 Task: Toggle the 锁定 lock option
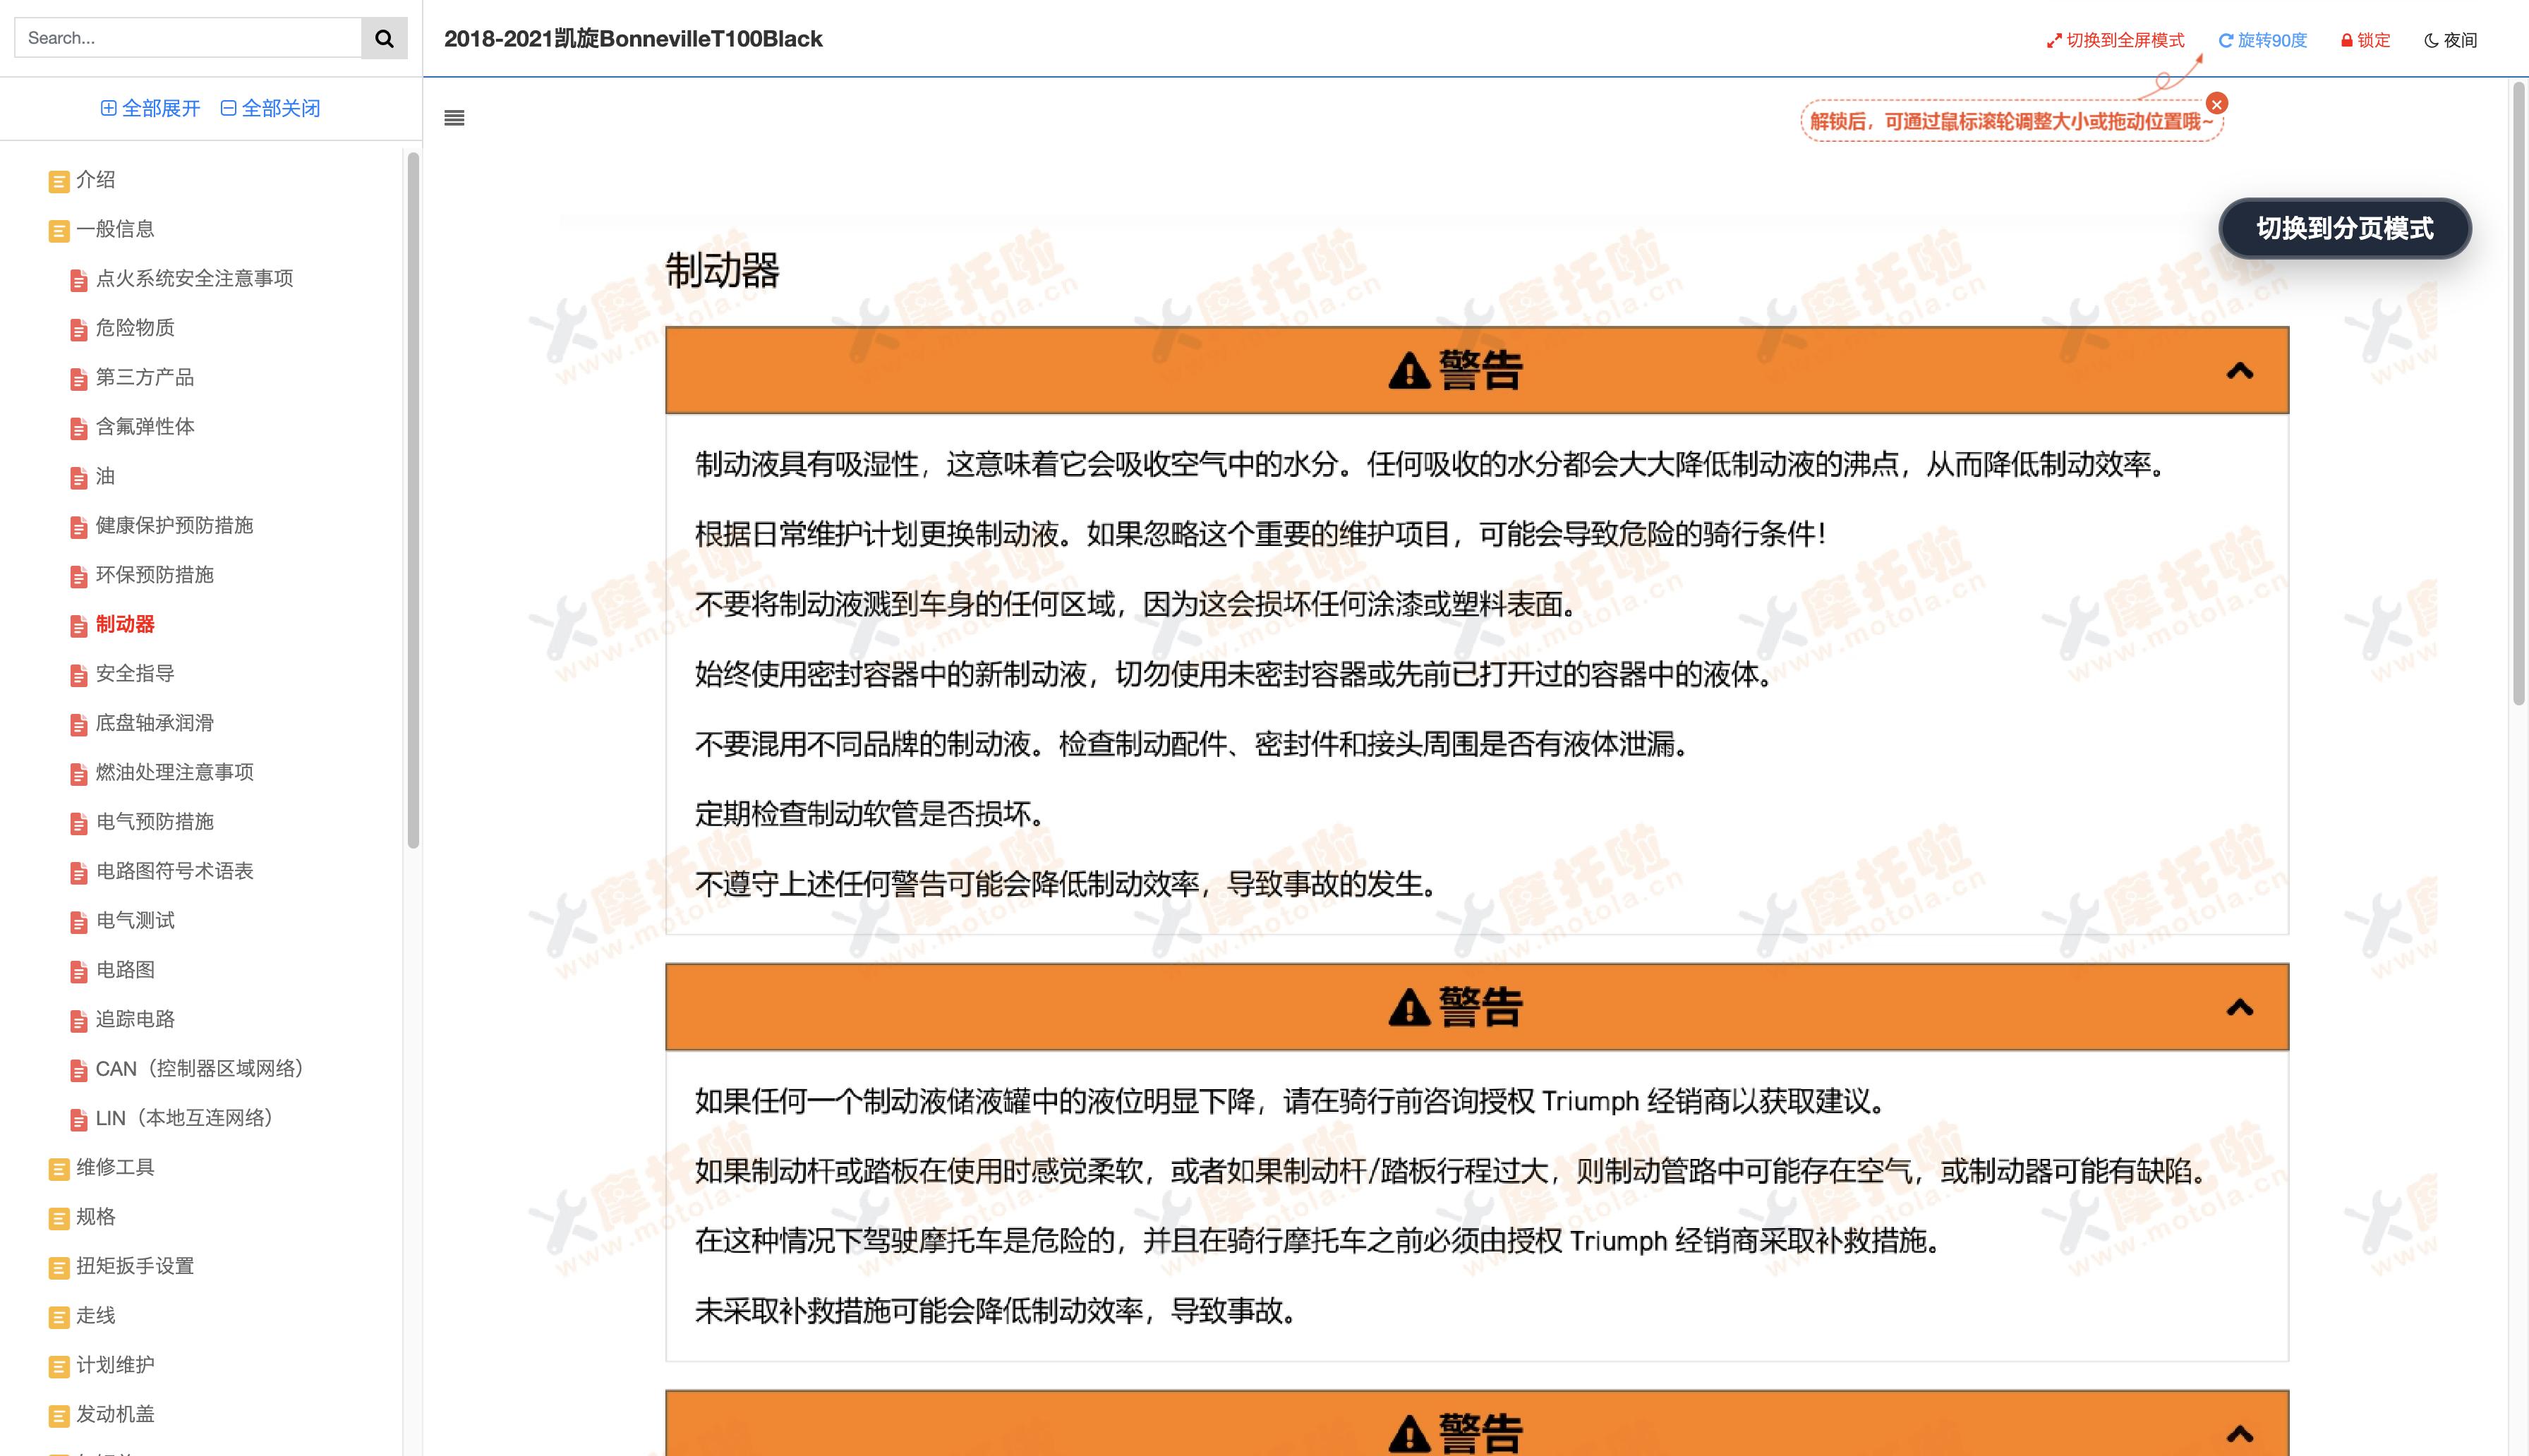pos(2366,40)
